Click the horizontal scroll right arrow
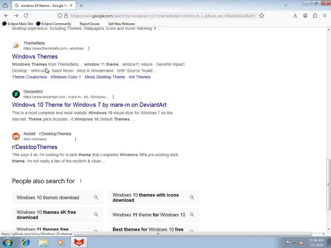331x248 pixels. [324, 234]
